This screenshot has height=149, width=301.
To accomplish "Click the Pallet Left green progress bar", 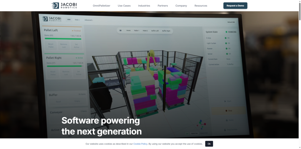I will coord(63,39).
